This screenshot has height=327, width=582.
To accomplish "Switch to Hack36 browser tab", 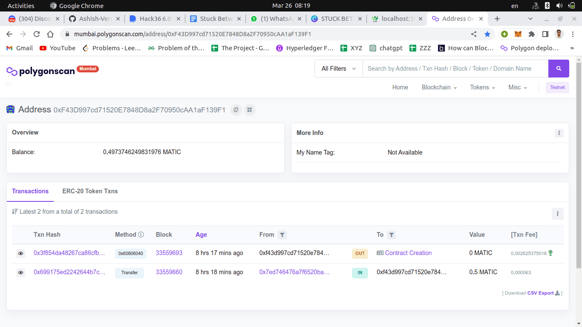I will point(155,19).
